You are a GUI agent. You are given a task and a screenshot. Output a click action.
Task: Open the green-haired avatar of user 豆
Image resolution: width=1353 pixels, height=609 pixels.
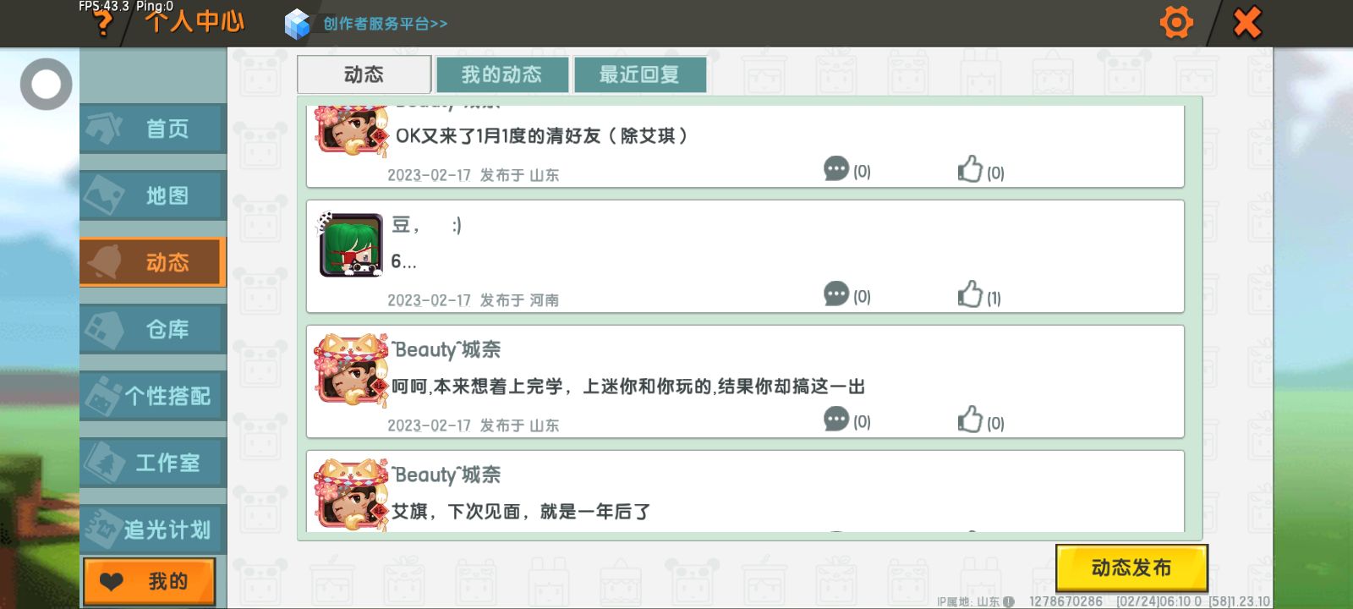pos(350,244)
